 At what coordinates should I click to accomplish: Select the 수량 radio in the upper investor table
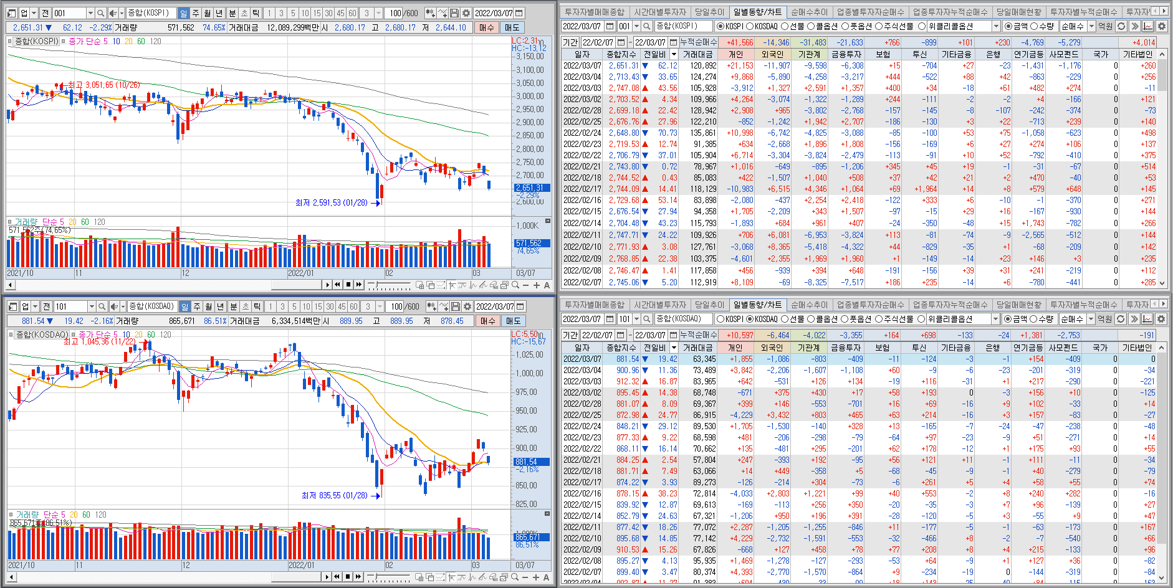[1034, 26]
